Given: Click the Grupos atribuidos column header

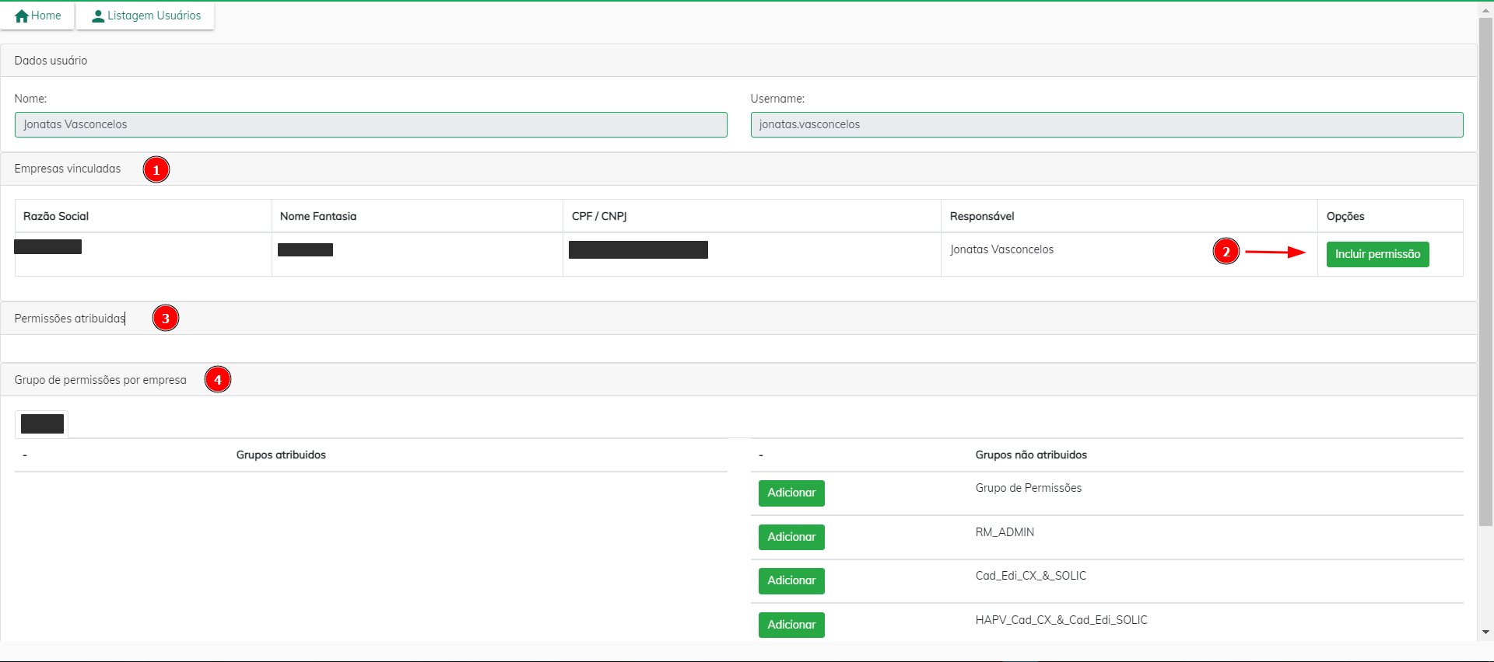Looking at the screenshot, I should coord(281,455).
